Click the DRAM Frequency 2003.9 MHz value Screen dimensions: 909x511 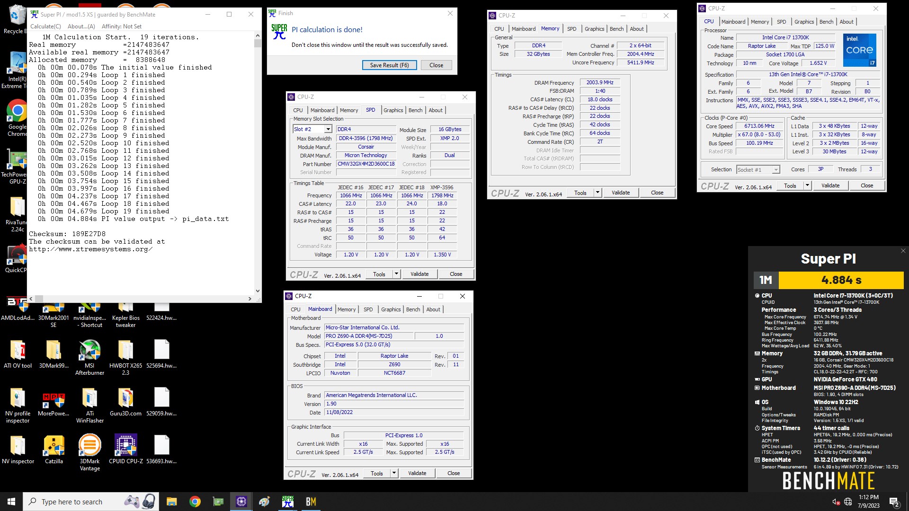[600, 82]
